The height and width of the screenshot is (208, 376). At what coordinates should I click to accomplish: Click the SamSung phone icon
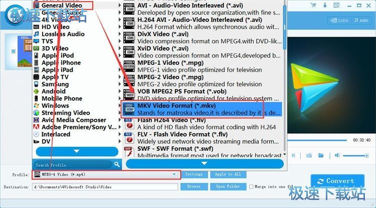click(36, 84)
